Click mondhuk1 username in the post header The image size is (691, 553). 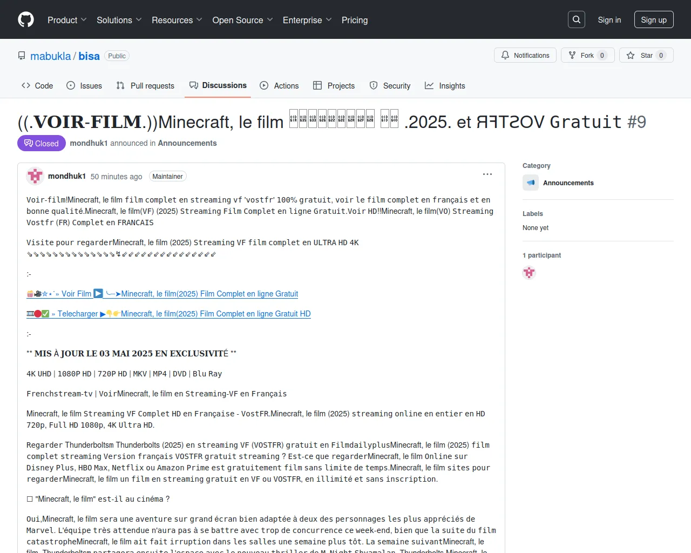point(67,176)
